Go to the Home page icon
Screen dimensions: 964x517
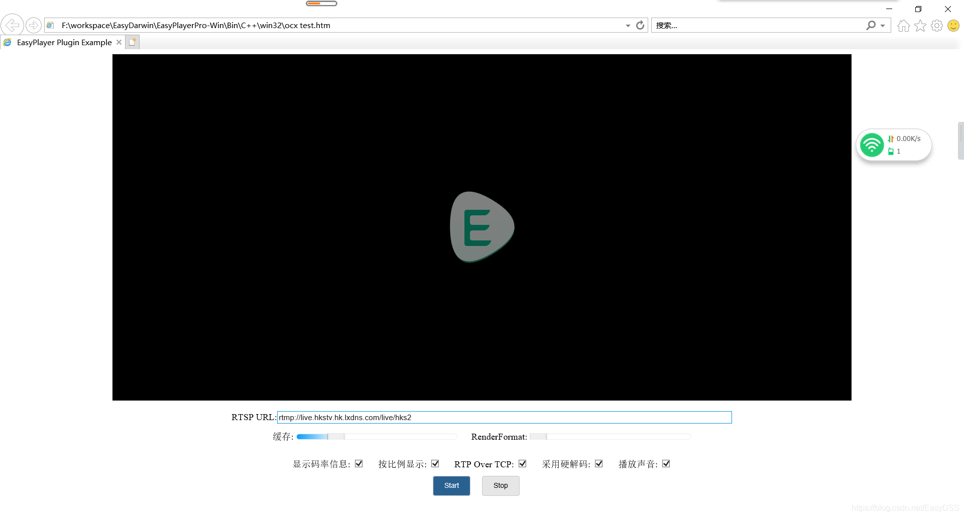pyautogui.click(x=903, y=26)
